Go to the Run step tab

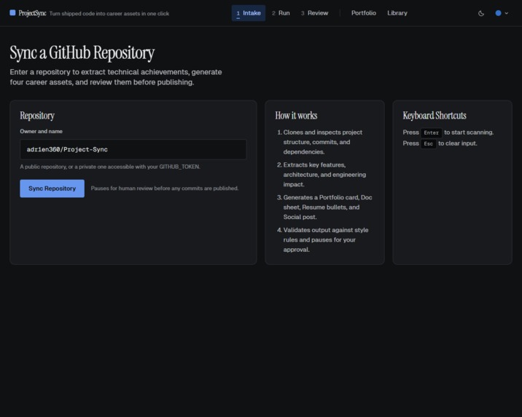(281, 13)
